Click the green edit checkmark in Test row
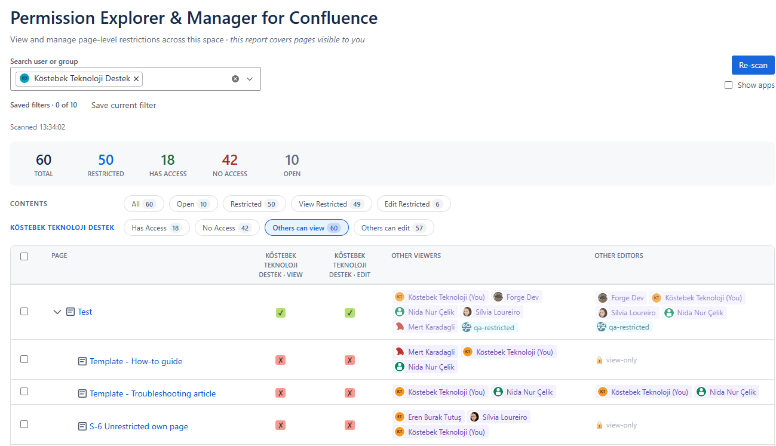This screenshot has height=446, width=776. click(x=349, y=312)
